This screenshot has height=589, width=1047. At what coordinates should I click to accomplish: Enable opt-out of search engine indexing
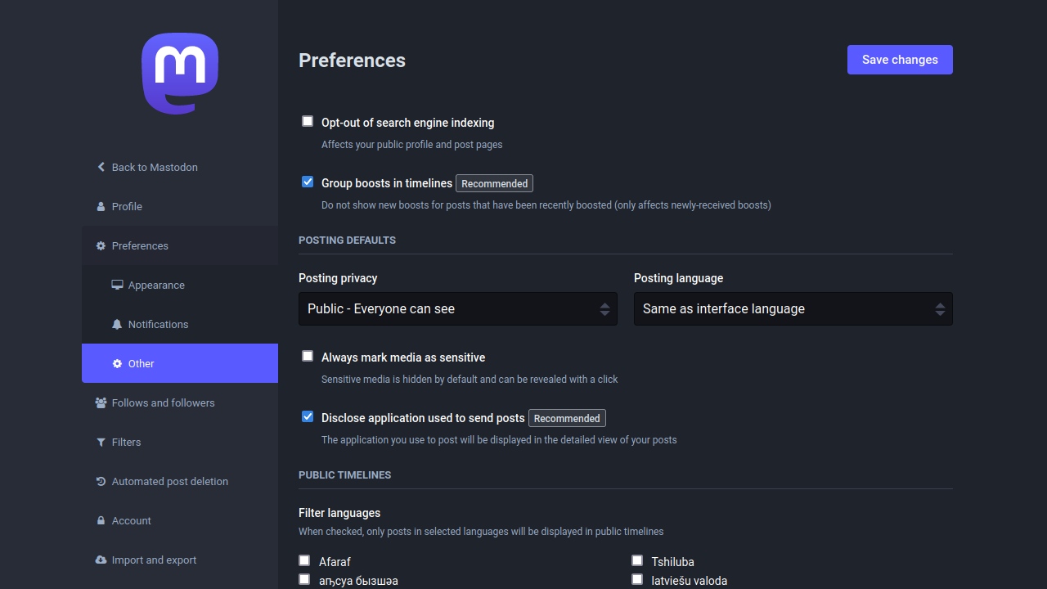[x=308, y=120]
